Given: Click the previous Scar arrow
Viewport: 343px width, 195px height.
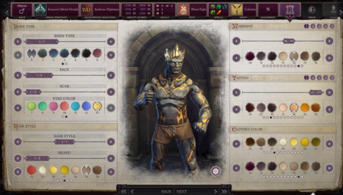Looking at the screenshot, I should pos(18,92).
